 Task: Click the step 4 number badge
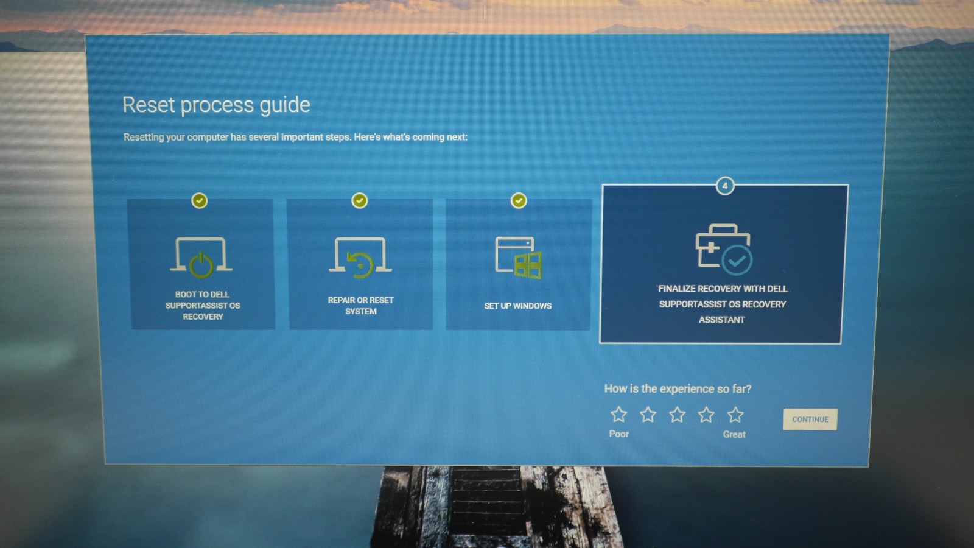[x=725, y=186]
